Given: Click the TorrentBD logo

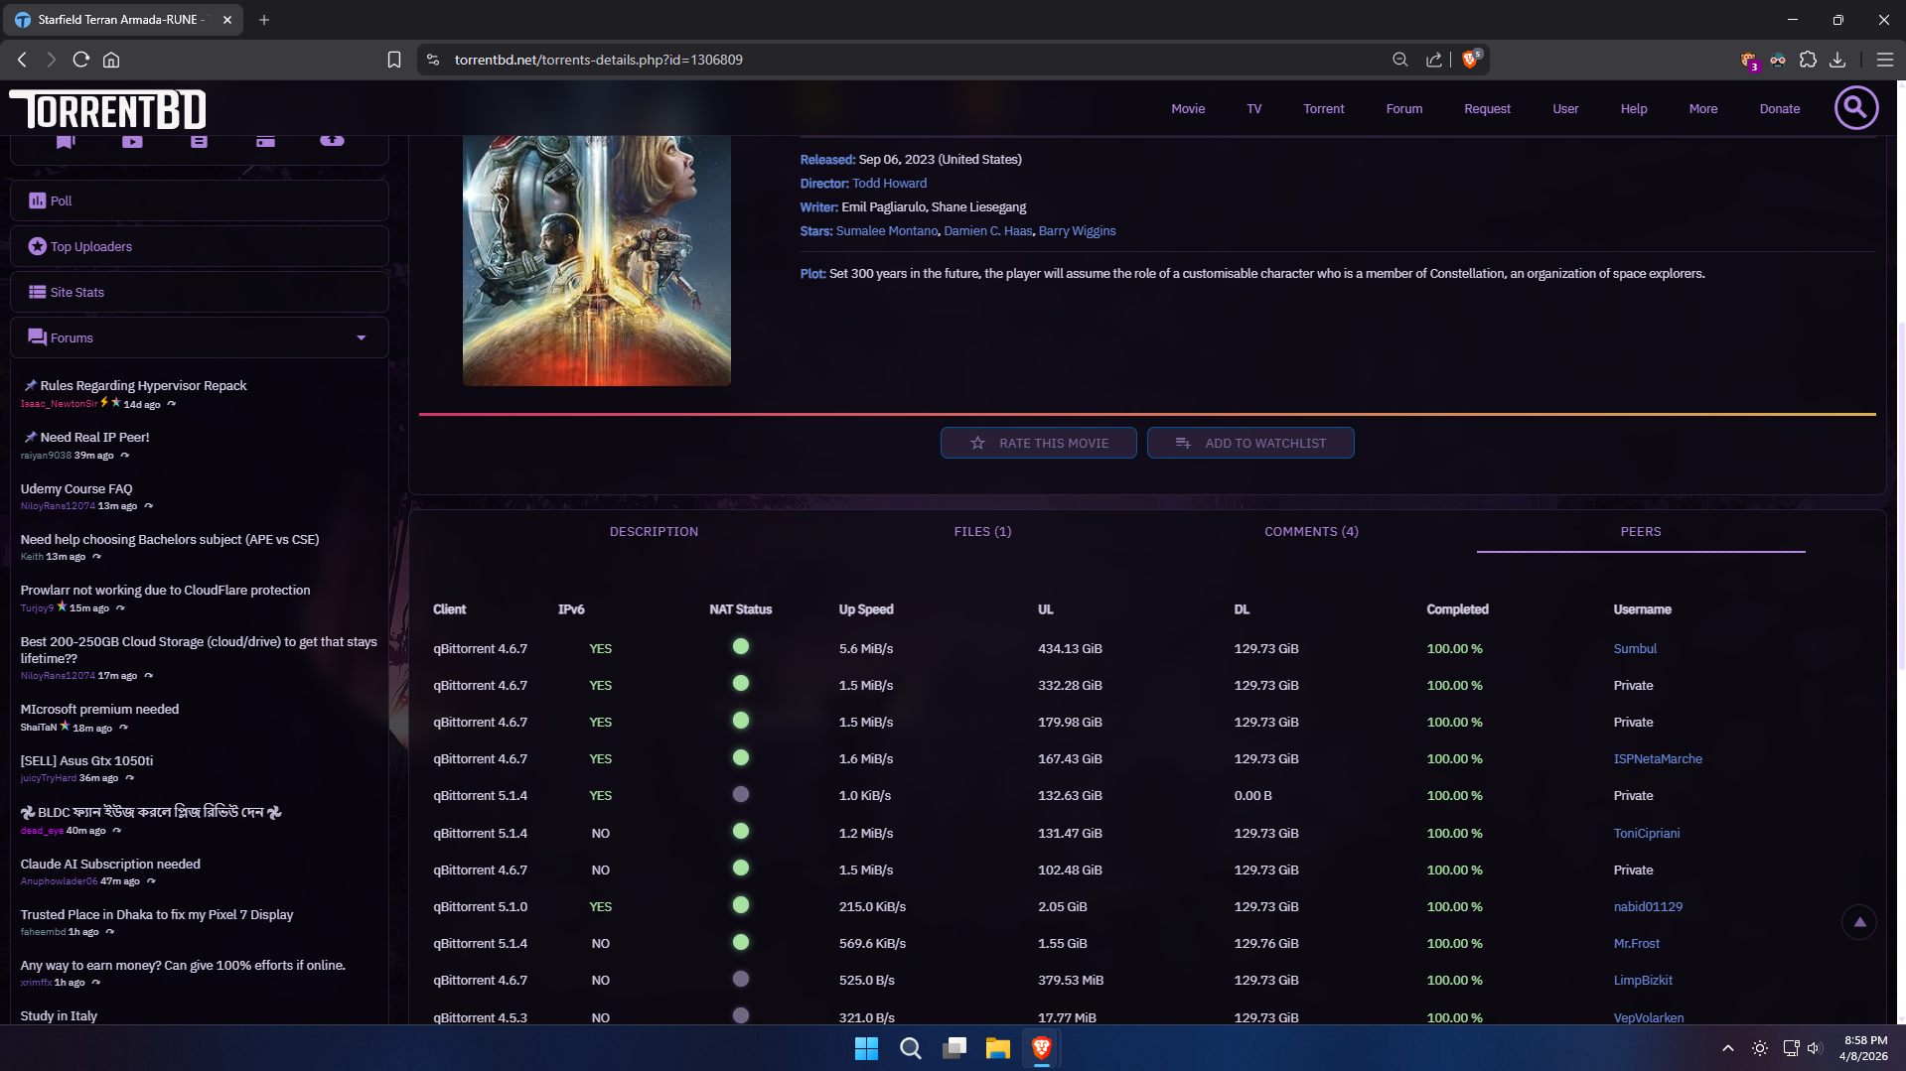Looking at the screenshot, I should point(107,109).
